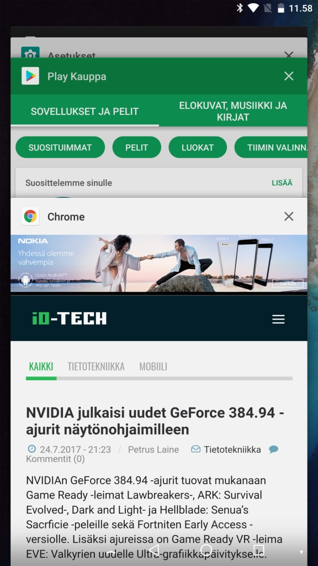Tap the recent apps square button
The width and height of the screenshot is (318, 566).
258,549
